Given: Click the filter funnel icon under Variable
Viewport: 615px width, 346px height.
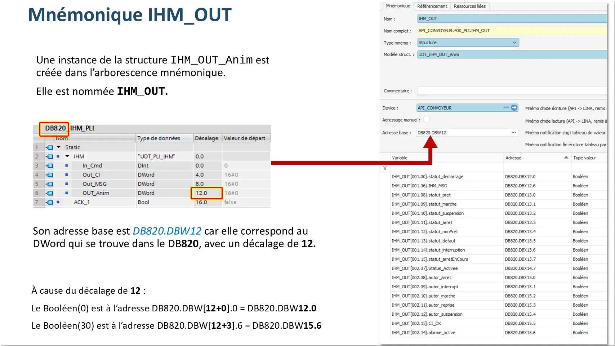Looking at the screenshot, I should 385,168.
